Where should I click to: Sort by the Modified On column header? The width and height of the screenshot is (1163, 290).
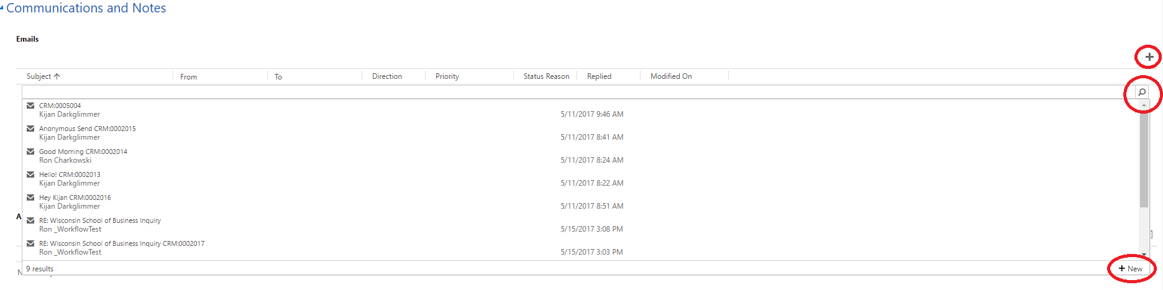click(x=670, y=76)
